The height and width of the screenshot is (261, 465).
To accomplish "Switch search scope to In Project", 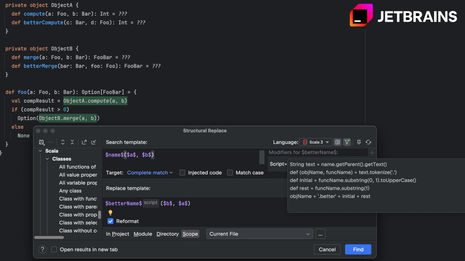I will pyautogui.click(x=117, y=234).
